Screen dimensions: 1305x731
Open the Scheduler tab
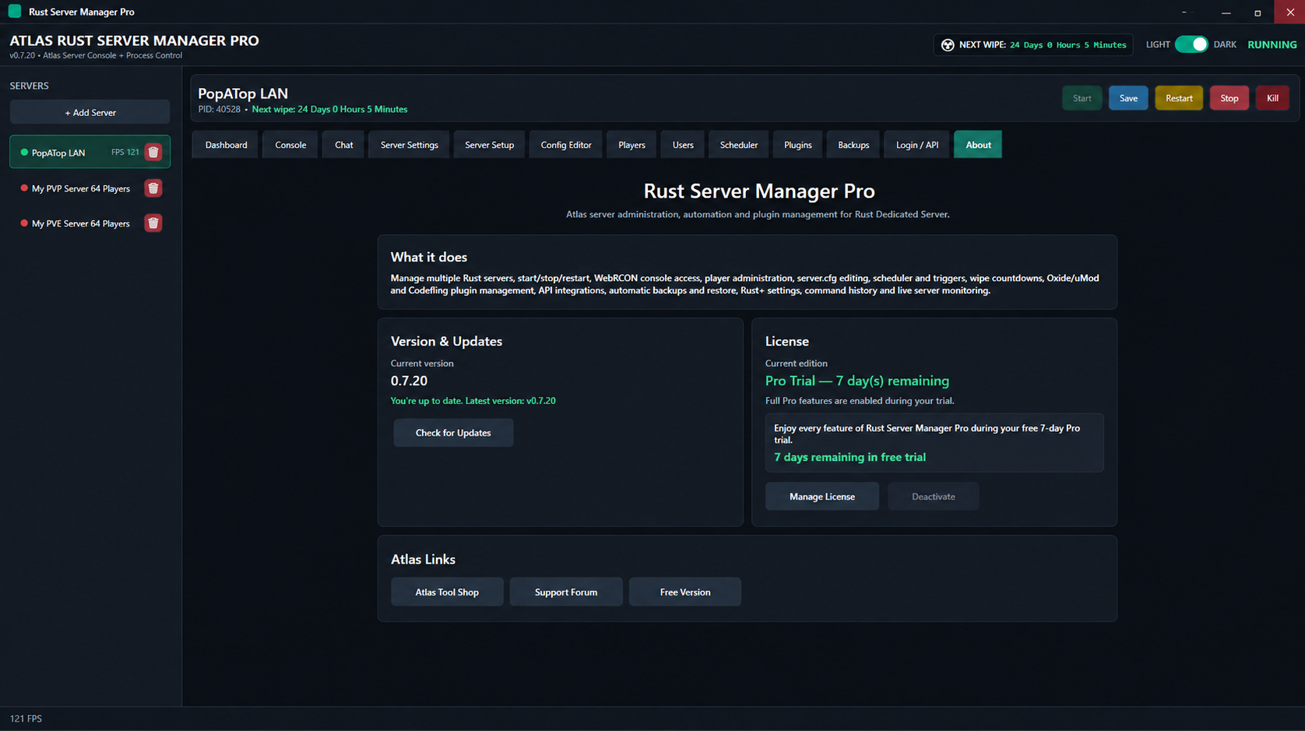(x=738, y=145)
